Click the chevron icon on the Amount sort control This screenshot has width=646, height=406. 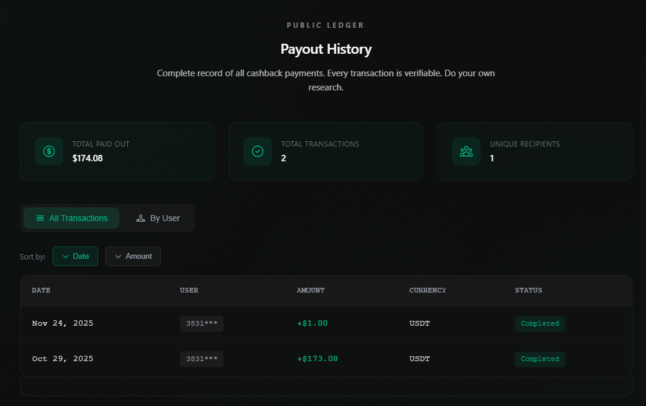tap(119, 256)
